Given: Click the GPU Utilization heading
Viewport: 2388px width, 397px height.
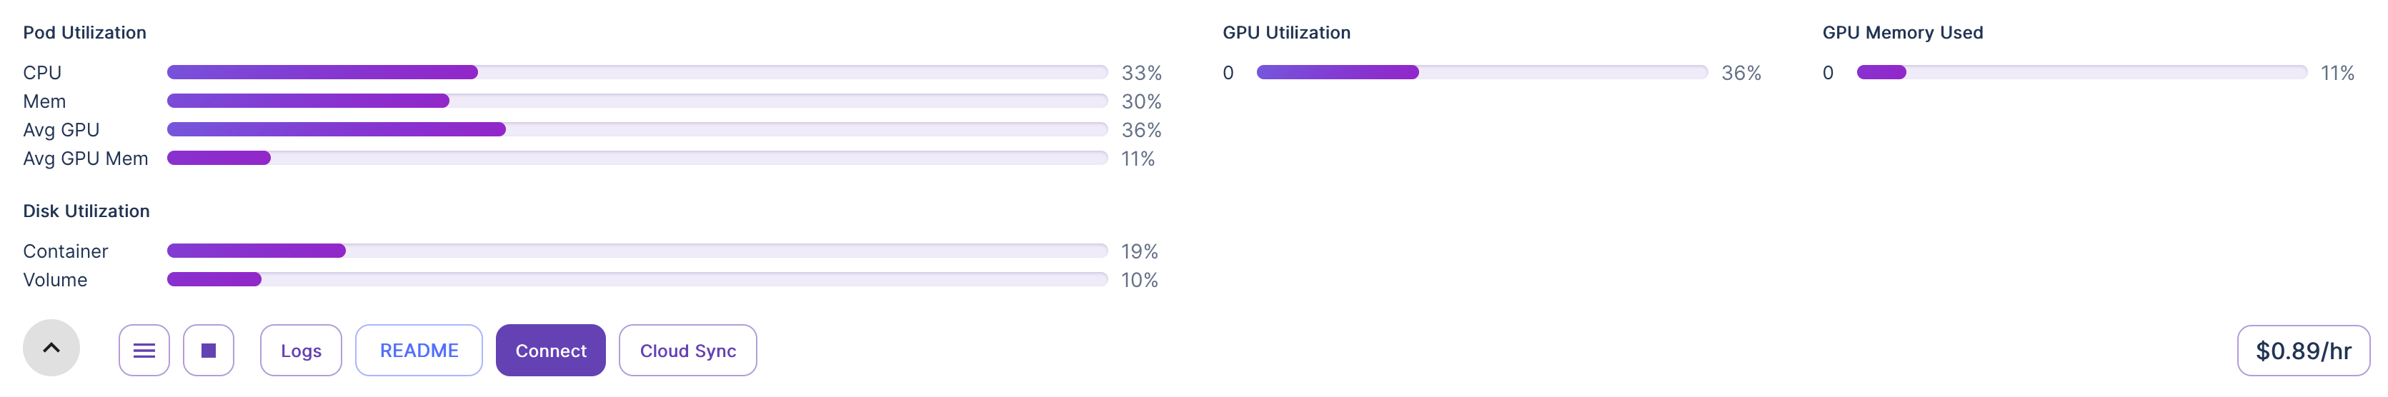Looking at the screenshot, I should 1285,32.
